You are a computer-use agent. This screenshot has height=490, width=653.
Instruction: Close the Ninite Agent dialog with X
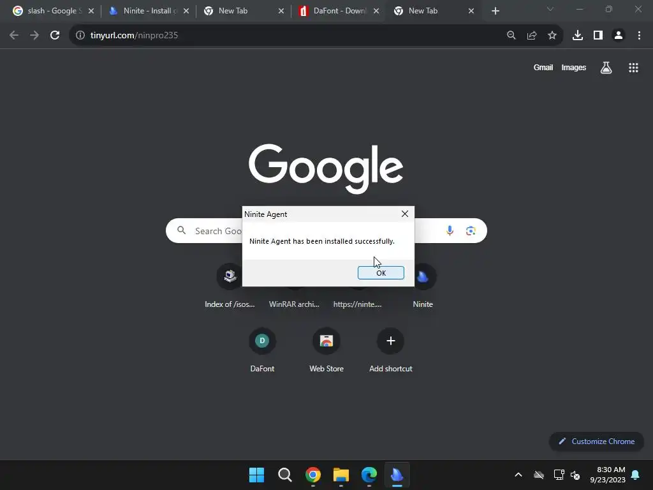pyautogui.click(x=405, y=214)
